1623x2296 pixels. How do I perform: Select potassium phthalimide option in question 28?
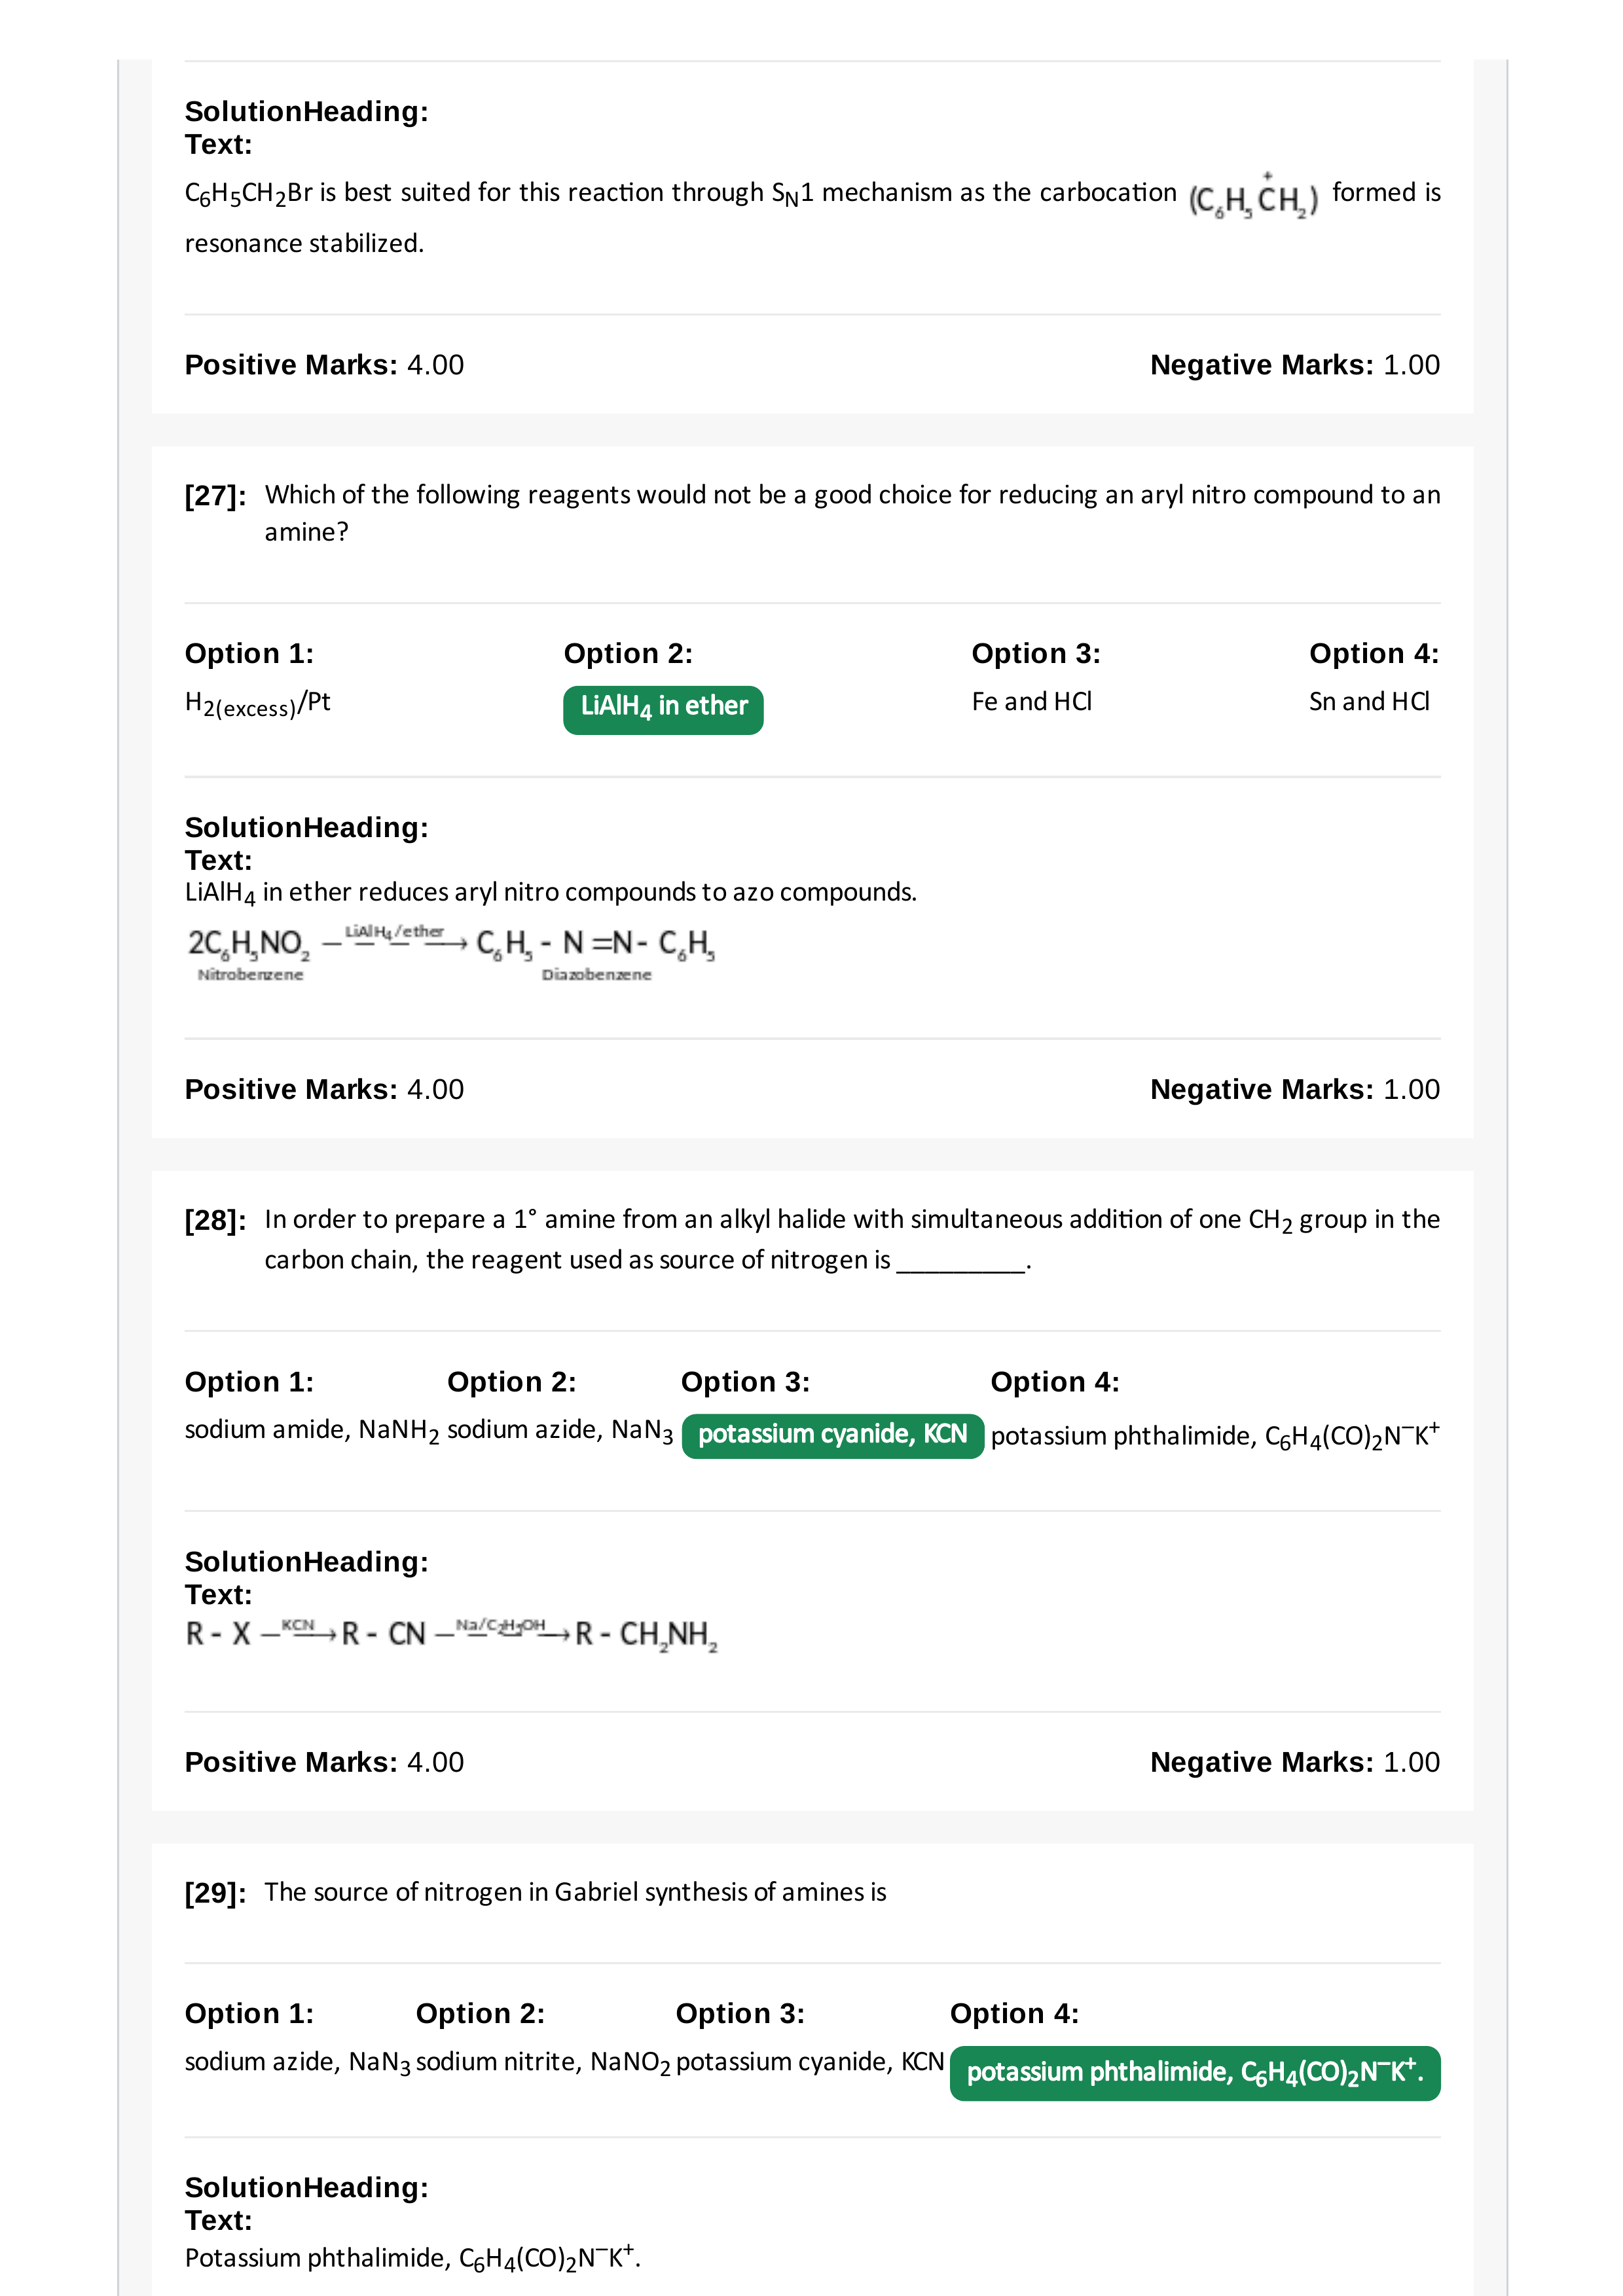tap(1215, 1435)
